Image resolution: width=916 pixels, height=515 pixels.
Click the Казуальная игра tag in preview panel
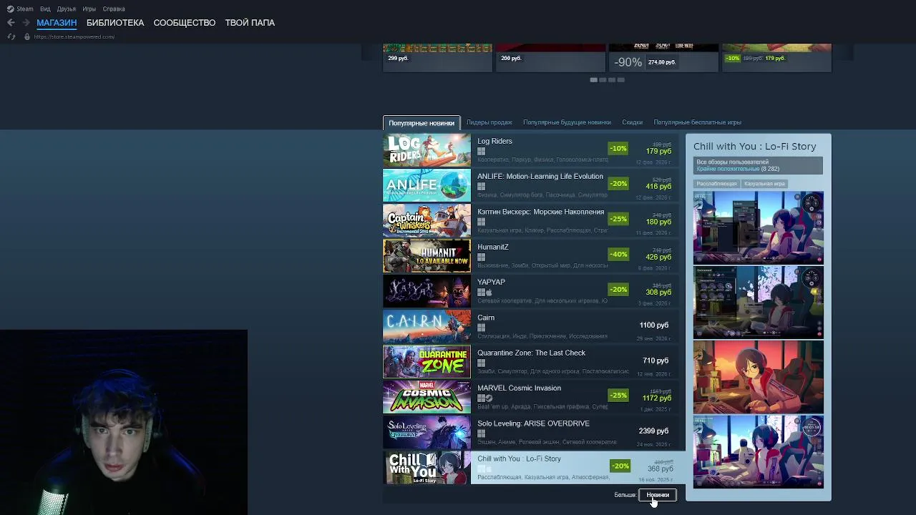coord(764,184)
